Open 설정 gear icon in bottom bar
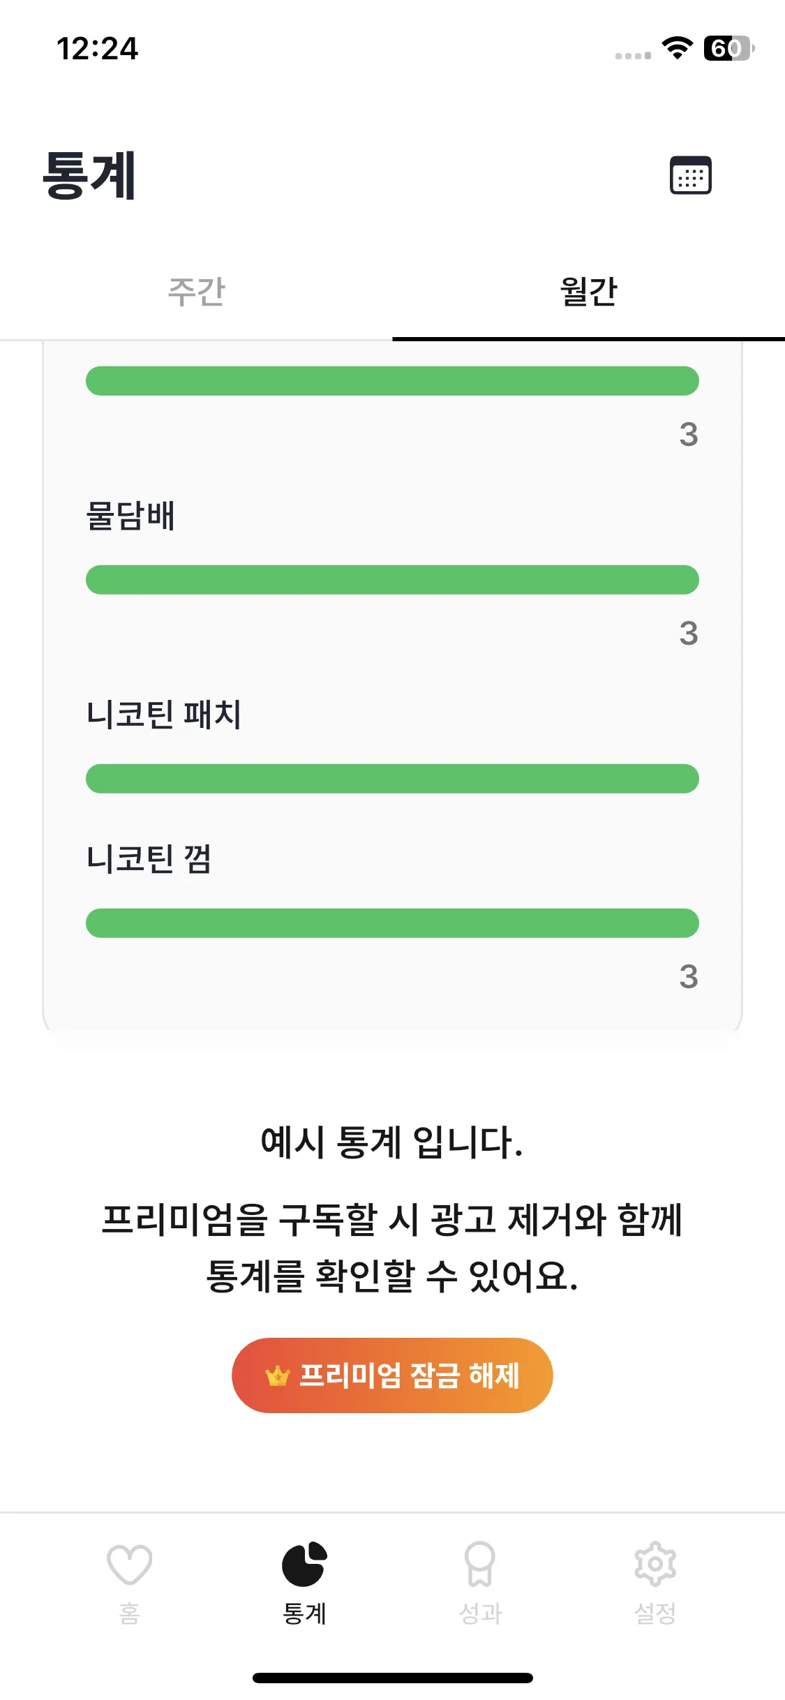Viewport: 785px width, 1700px height. tap(655, 1564)
